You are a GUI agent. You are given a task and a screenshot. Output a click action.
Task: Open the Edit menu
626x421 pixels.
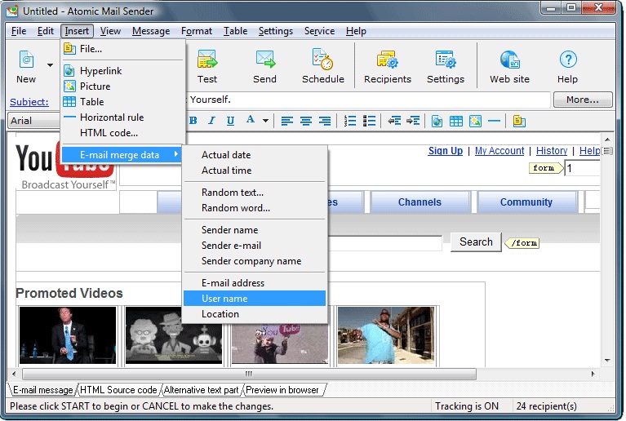(46, 31)
